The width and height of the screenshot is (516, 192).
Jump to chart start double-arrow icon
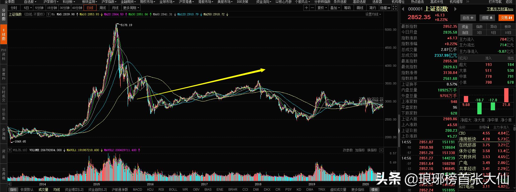pos(9,184)
